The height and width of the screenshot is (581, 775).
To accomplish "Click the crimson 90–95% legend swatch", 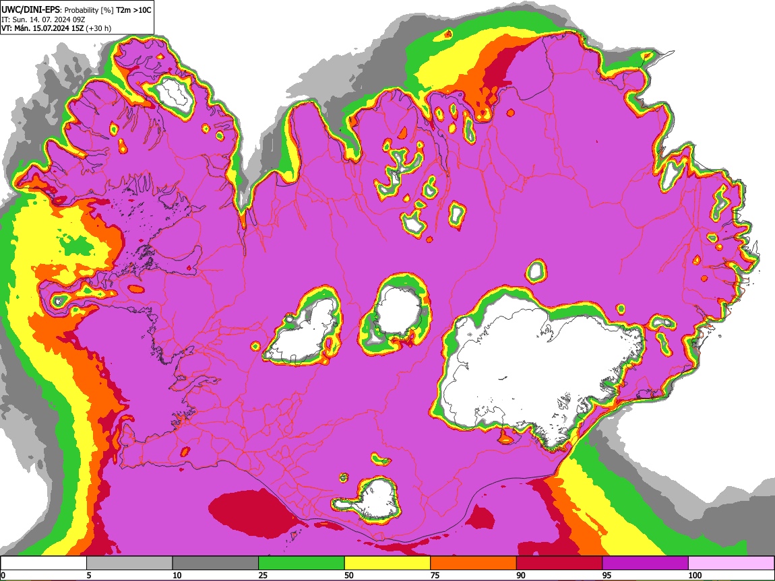I will click(559, 563).
